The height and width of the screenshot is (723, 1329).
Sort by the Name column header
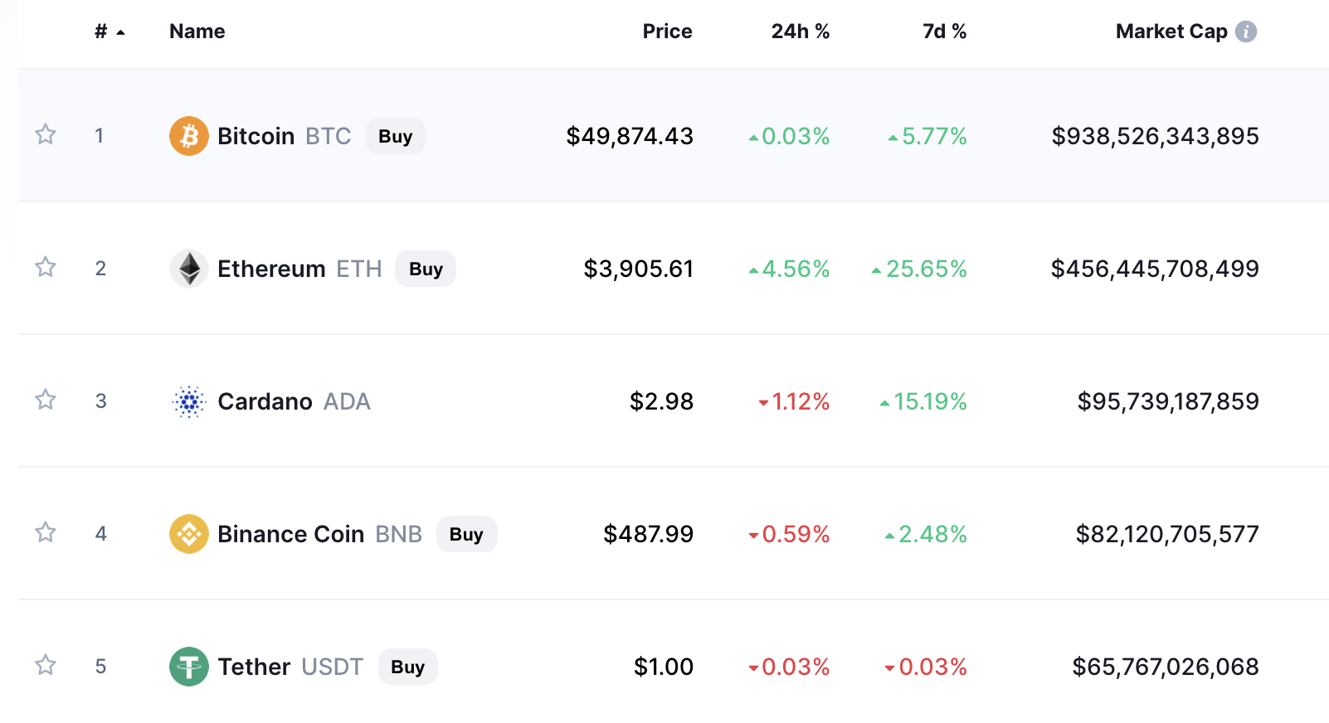point(197,32)
